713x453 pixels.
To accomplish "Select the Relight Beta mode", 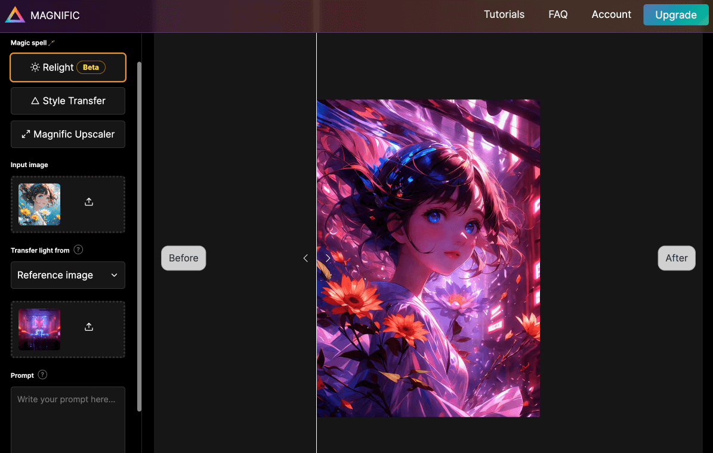I will pos(68,67).
